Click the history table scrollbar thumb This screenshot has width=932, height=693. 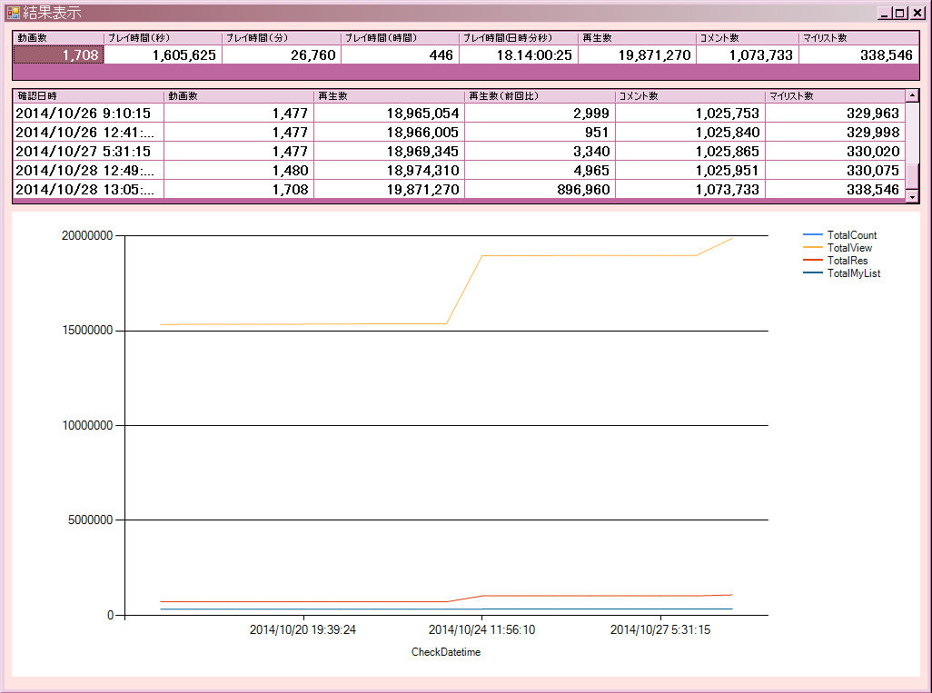point(912,176)
